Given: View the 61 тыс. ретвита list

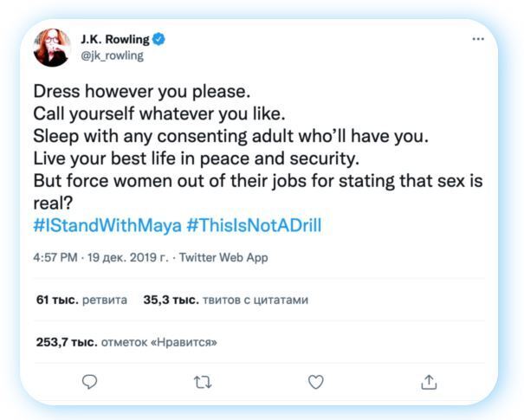Looking at the screenshot, I should coord(81,300).
